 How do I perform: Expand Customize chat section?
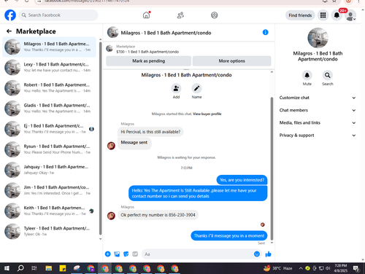[318, 98]
